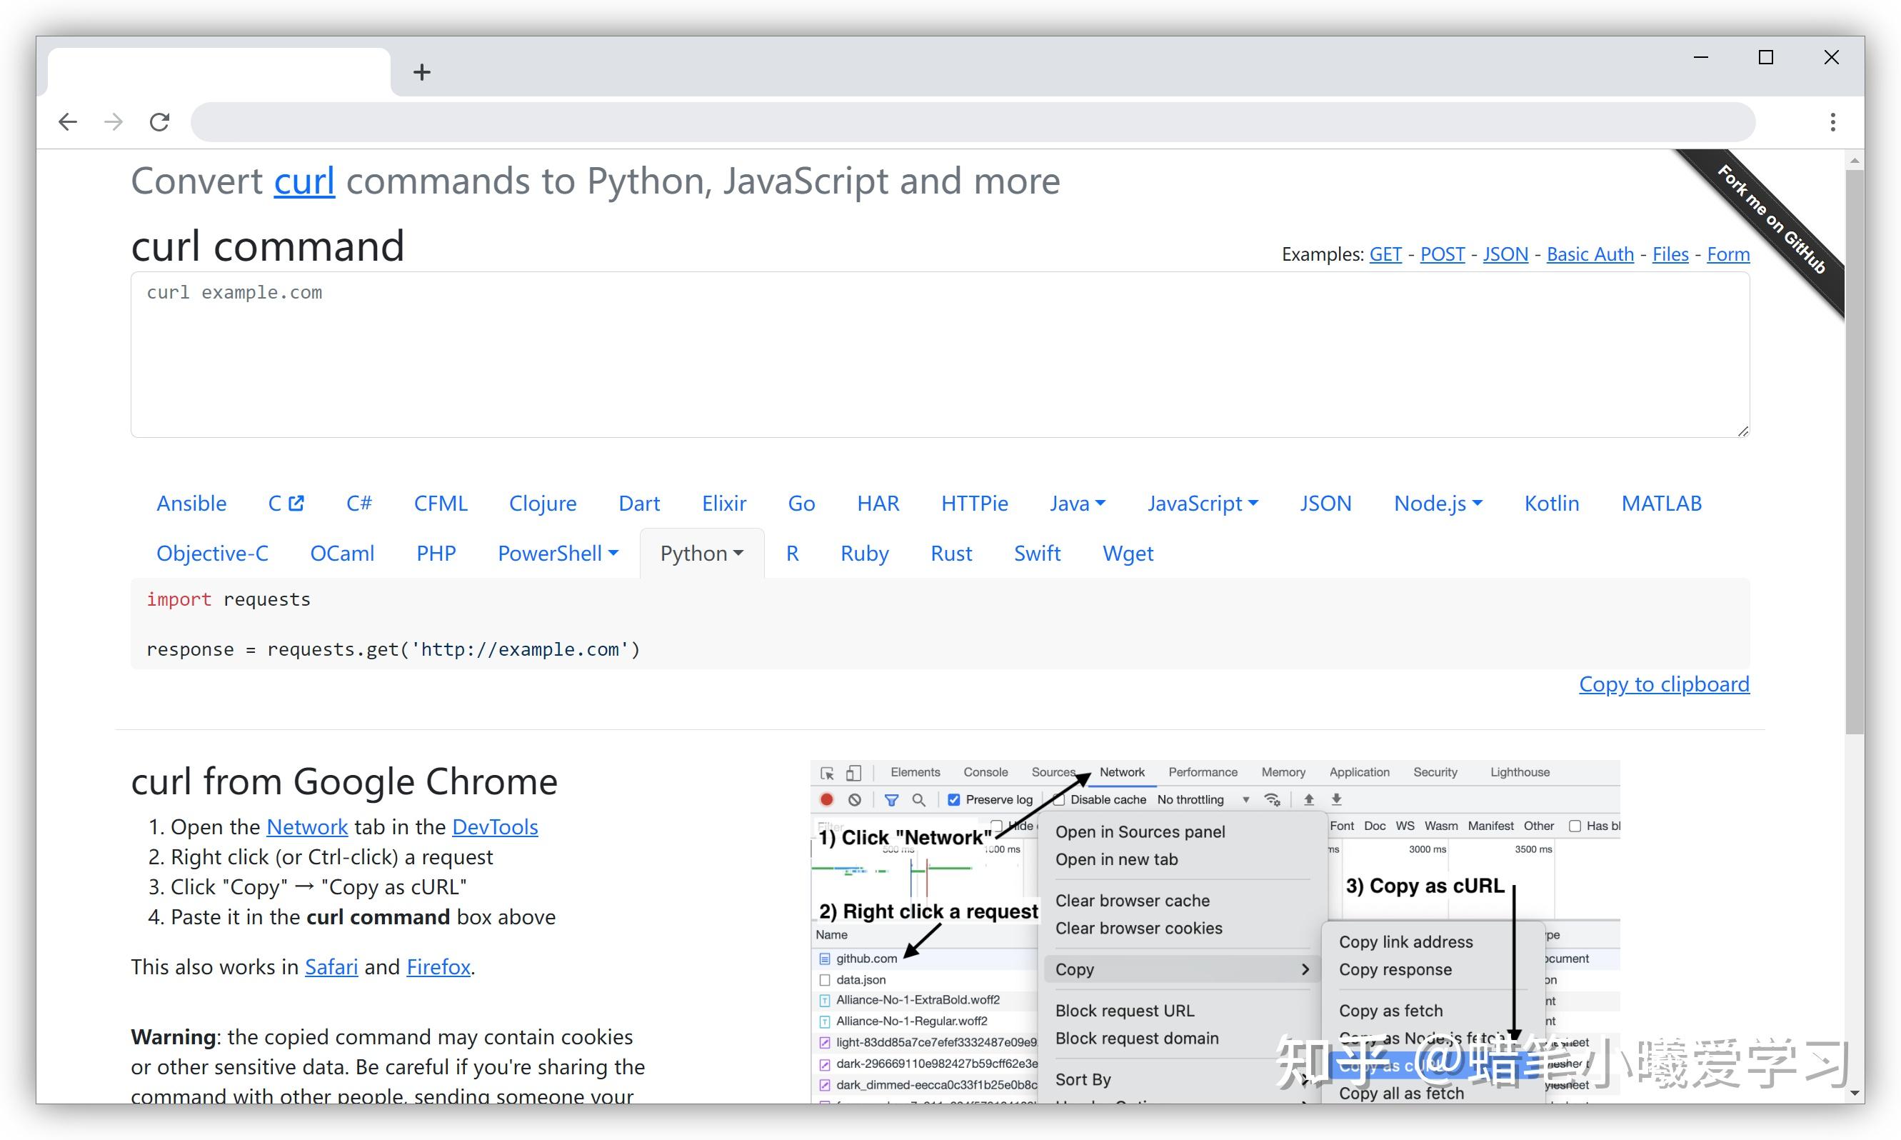1901x1140 pixels.
Task: Open the browser three-dot menu
Action: [1832, 121]
